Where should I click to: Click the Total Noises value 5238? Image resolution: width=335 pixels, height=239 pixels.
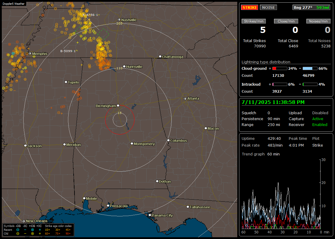(x=326, y=46)
